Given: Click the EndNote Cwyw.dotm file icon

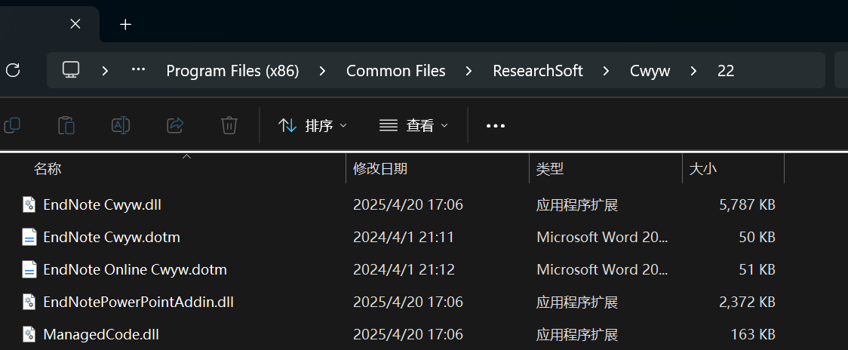Looking at the screenshot, I should pos(29,237).
